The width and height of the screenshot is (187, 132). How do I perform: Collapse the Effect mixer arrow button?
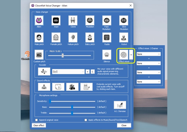tap(131, 55)
